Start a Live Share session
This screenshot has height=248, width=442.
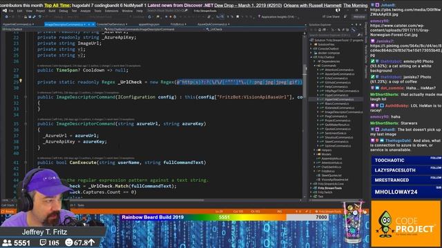tap(331, 17)
